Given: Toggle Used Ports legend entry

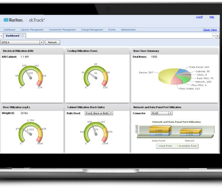Looking at the screenshot, I should pyautogui.click(x=164, y=146).
